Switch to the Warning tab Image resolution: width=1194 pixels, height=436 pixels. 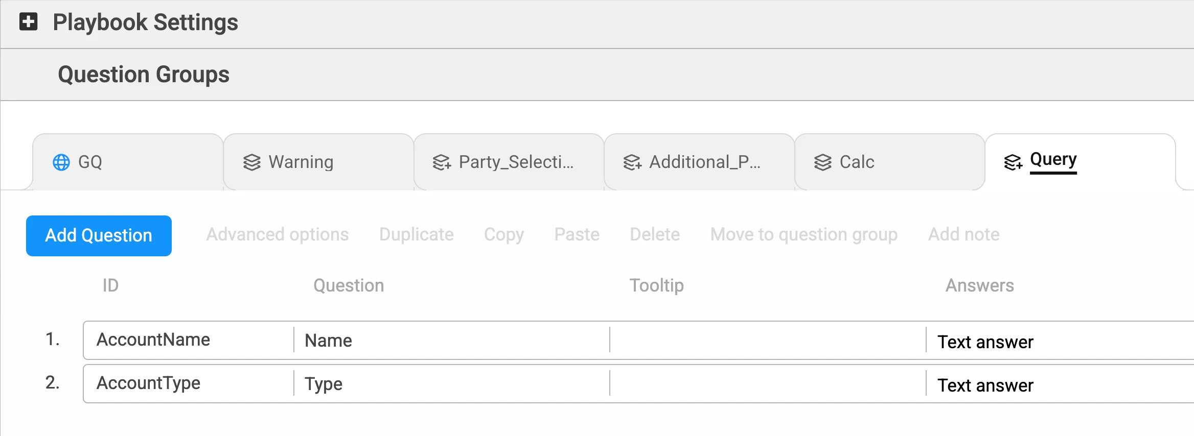coord(301,162)
